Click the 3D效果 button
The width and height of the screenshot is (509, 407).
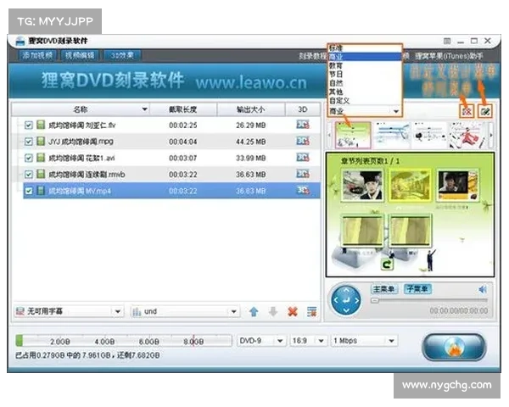[122, 55]
